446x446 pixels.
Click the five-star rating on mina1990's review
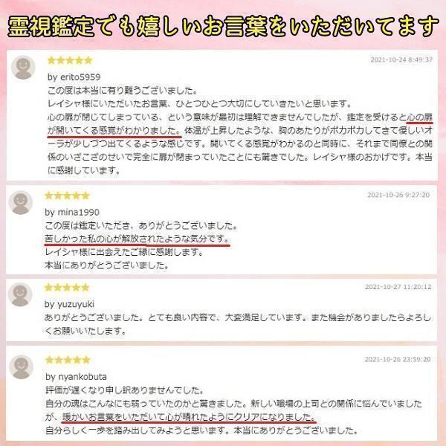tap(67, 195)
